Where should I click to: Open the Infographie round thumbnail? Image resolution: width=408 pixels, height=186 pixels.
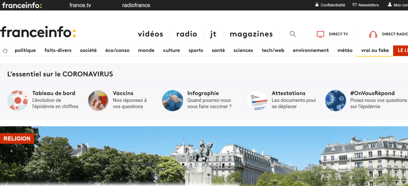[173, 100]
